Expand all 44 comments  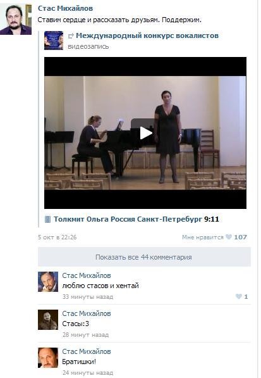click(x=144, y=257)
